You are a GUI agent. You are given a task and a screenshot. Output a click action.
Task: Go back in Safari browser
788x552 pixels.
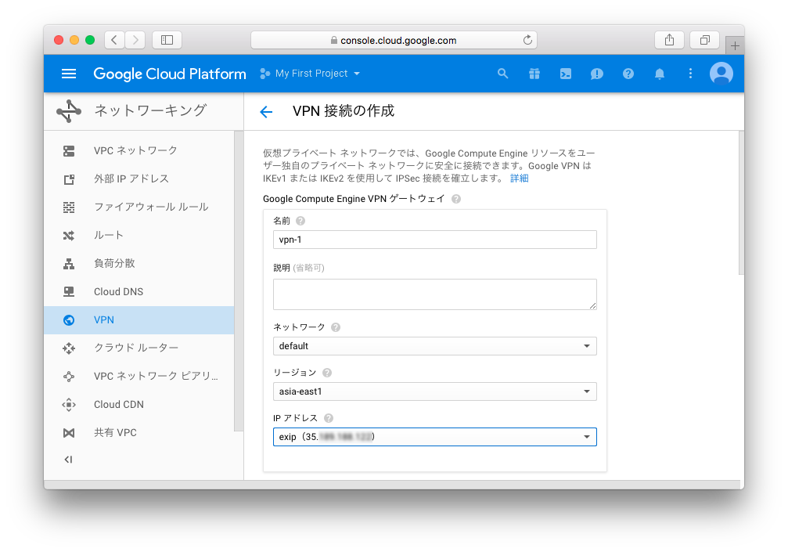114,40
